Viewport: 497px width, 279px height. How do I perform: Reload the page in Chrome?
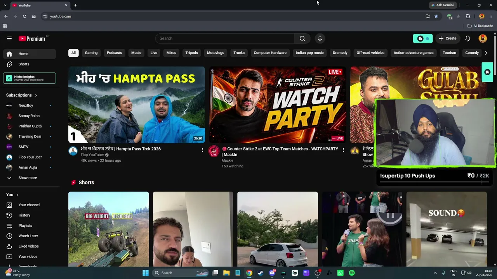(24, 16)
